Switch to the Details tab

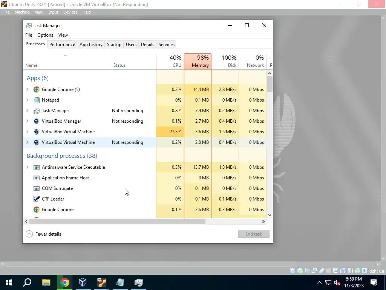click(x=147, y=45)
